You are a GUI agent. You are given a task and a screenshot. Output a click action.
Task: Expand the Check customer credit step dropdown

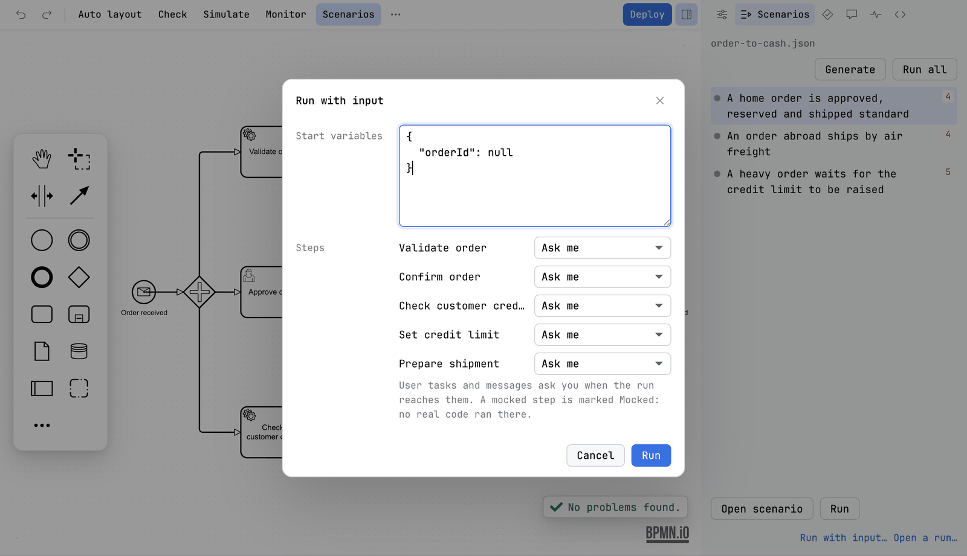603,306
